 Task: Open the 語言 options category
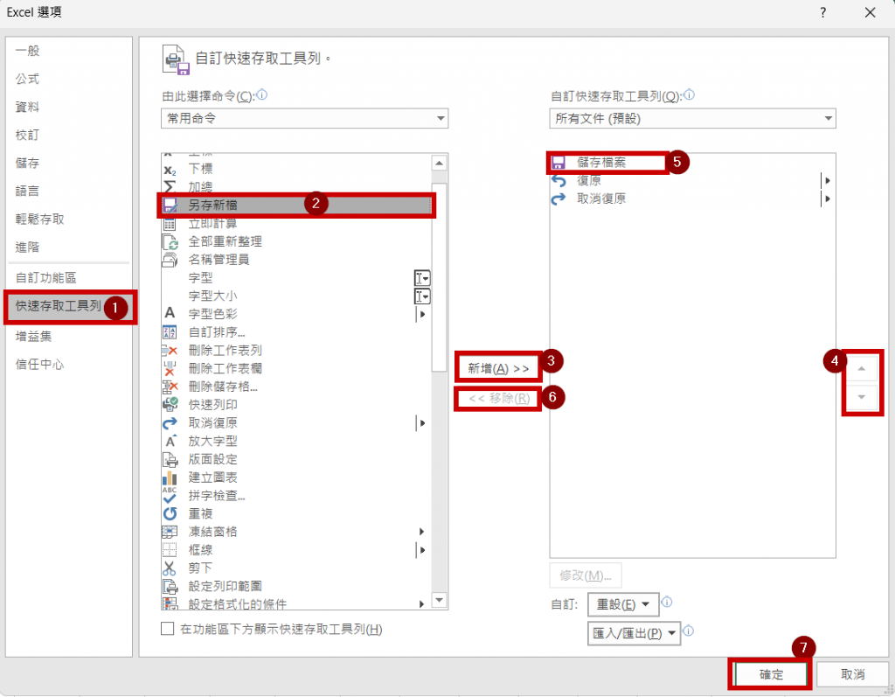coord(27,191)
